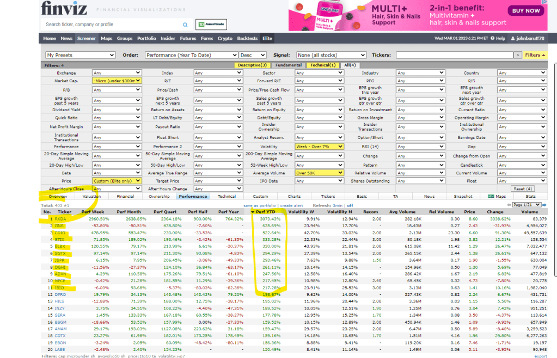557x358 pixels.
Task: Open the RKDA ticker link
Action: 60,219
